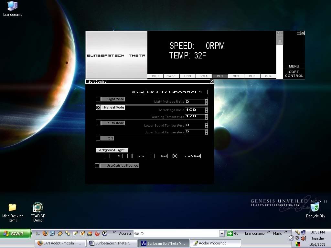Image resolution: width=331 pixels, height=248 pixels.
Task: Click the MENU button in Theta panel
Action: tap(294, 66)
